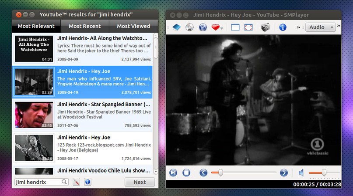The image size is (353, 196).
Task: Stop playback with the stop button
Action: point(186,173)
